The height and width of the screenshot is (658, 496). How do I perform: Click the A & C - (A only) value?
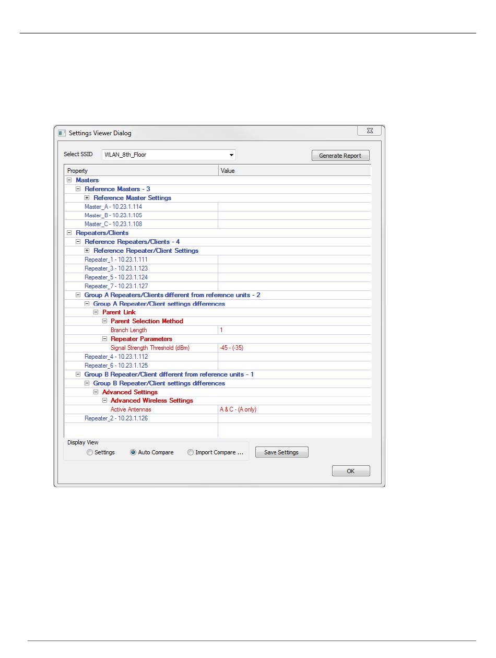pos(238,409)
